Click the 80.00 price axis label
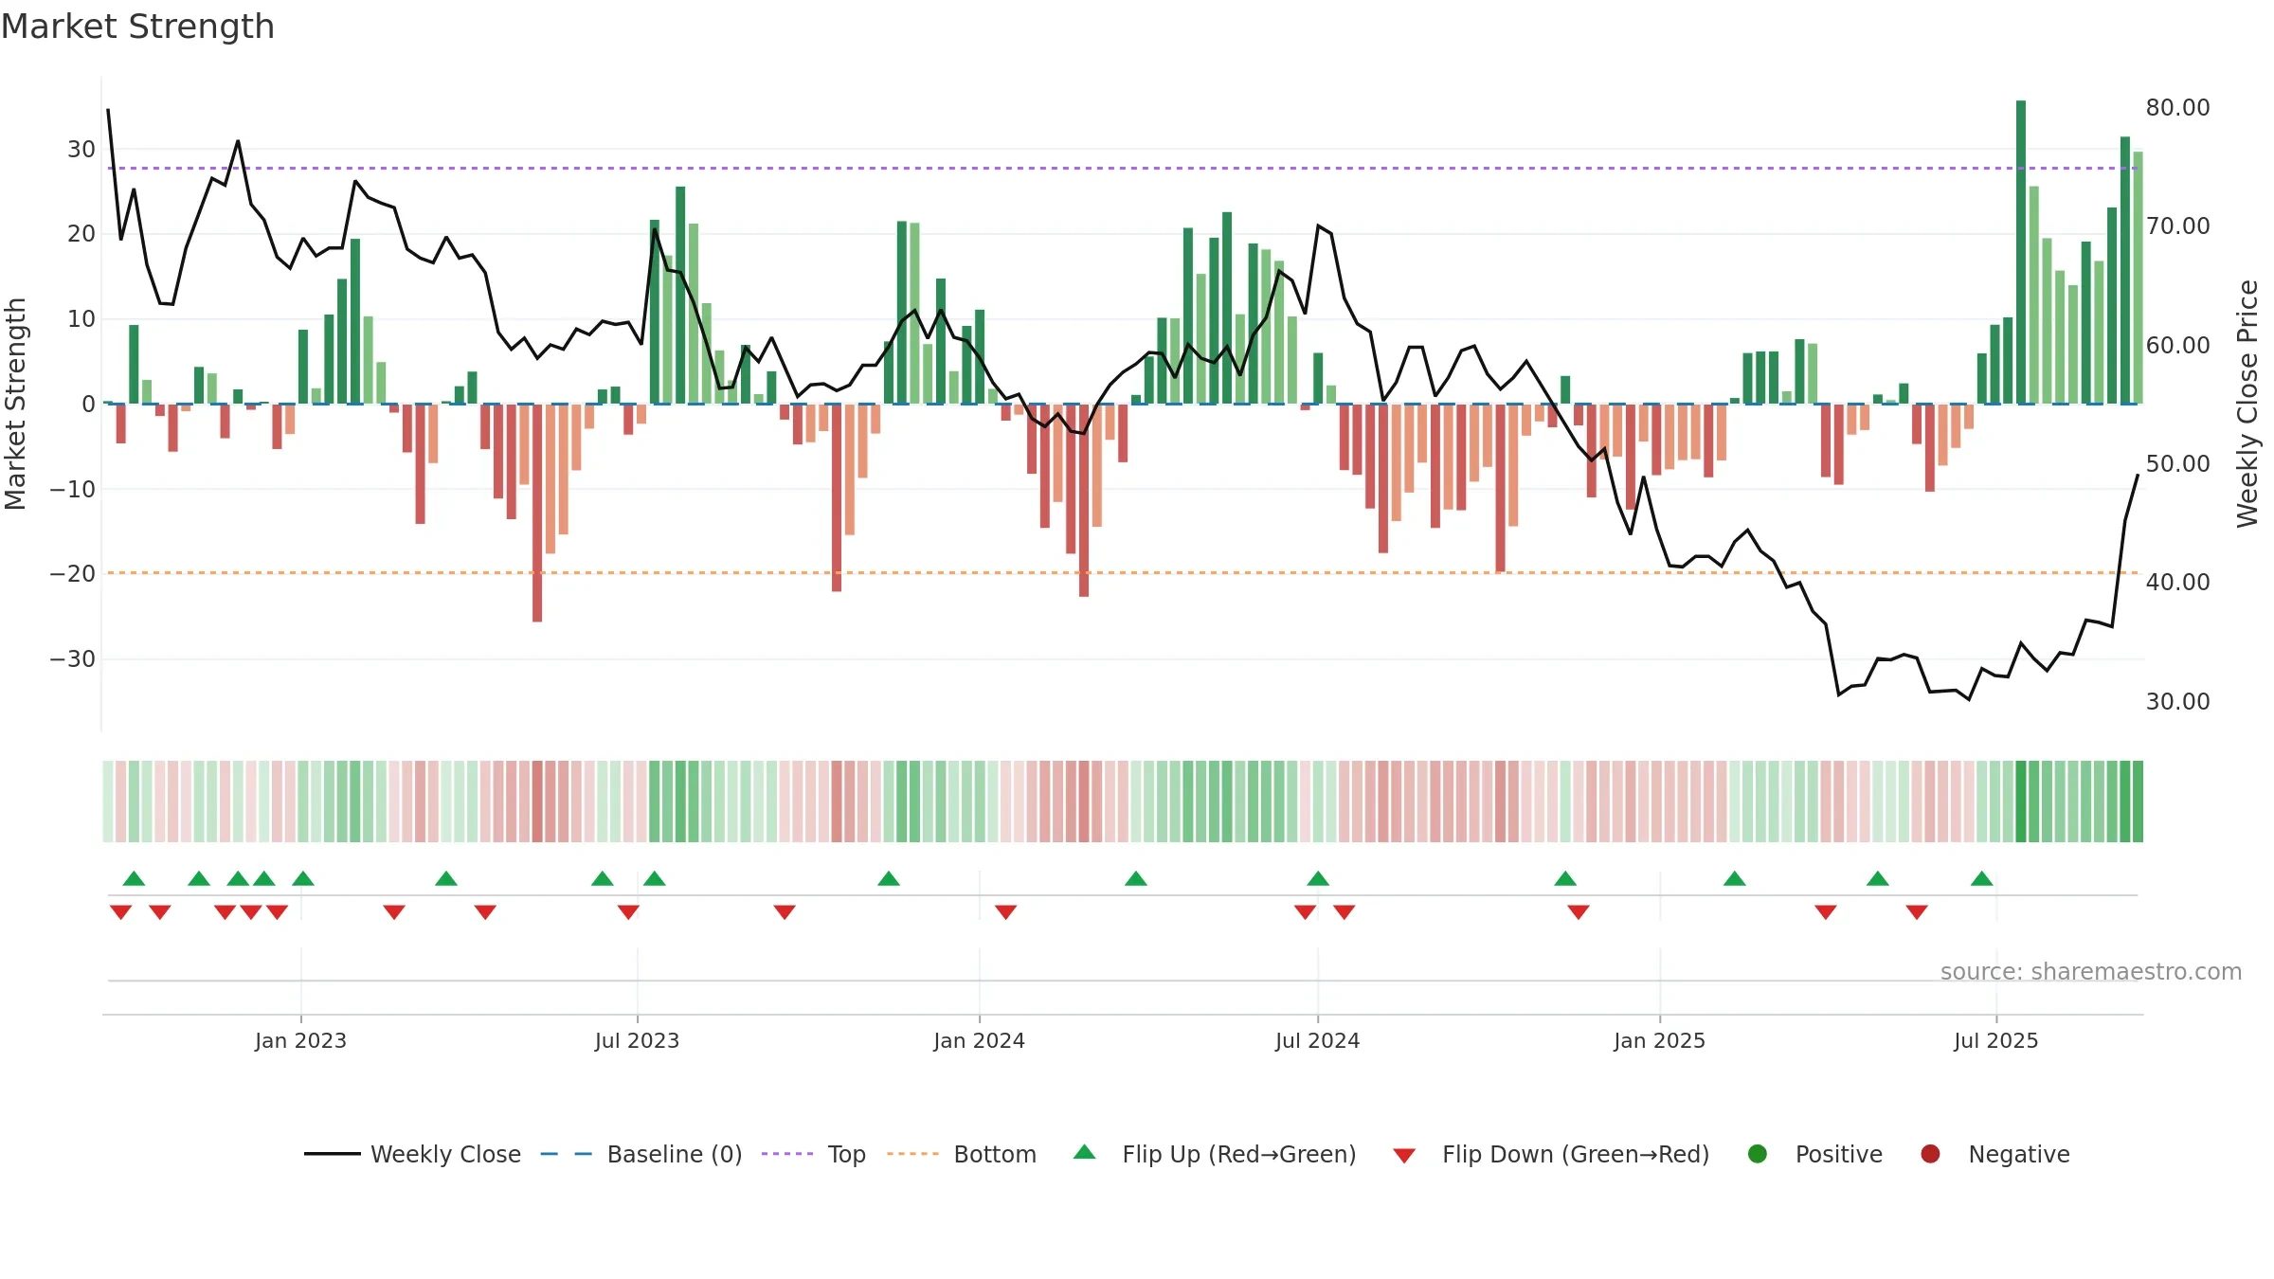The width and height of the screenshot is (2274, 1279). (x=2177, y=107)
